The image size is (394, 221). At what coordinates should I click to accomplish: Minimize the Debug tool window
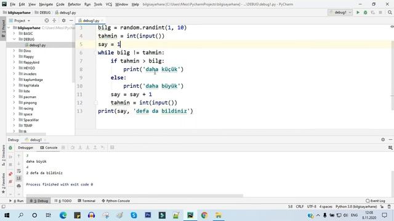coord(390,139)
